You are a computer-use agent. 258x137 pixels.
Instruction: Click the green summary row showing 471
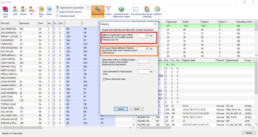tap(206, 26)
